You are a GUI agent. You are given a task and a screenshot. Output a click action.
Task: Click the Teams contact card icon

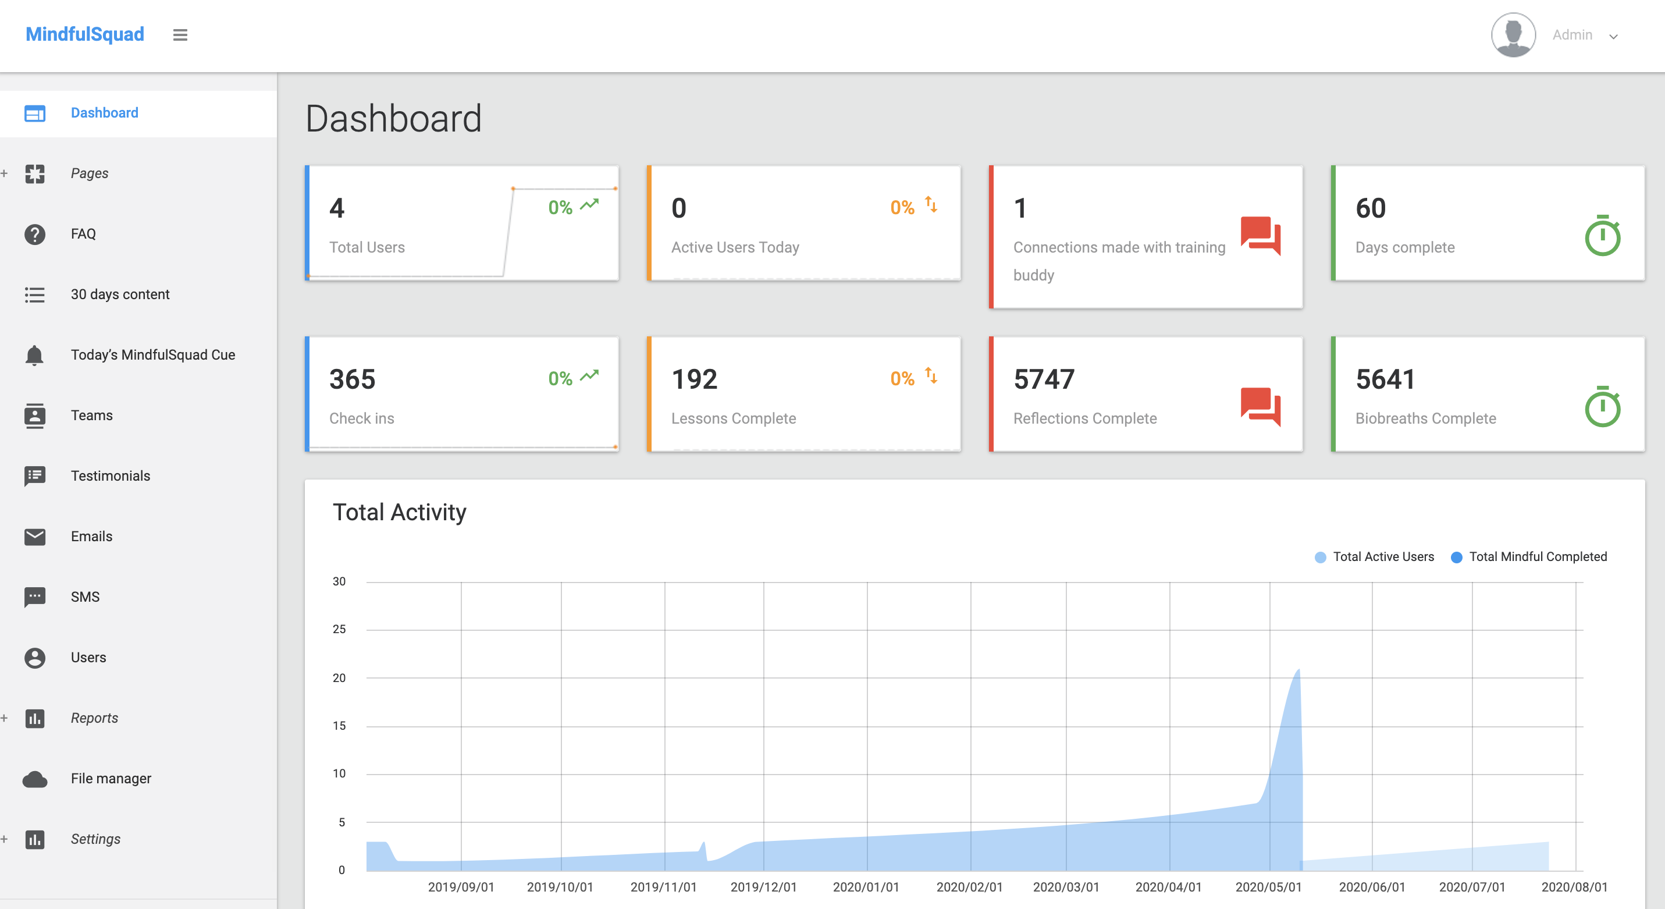coord(35,416)
